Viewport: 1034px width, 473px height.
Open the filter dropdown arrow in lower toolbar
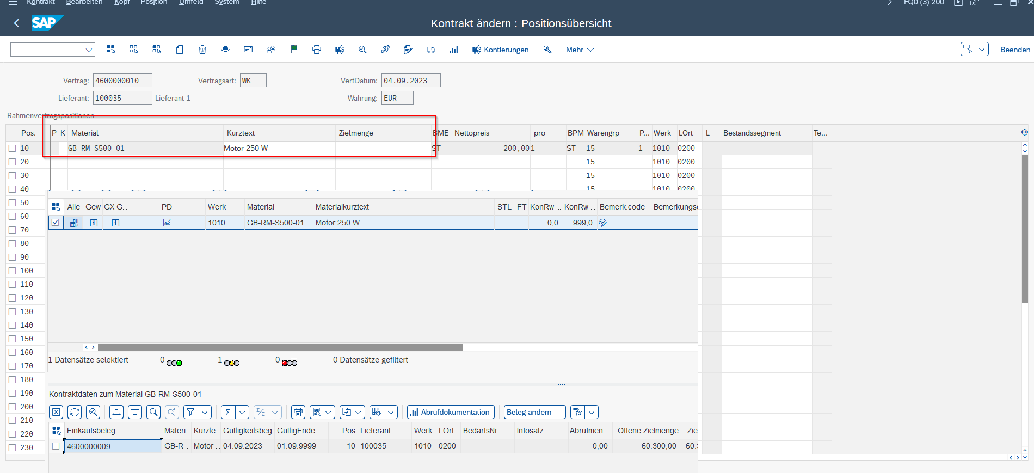pyautogui.click(x=205, y=412)
